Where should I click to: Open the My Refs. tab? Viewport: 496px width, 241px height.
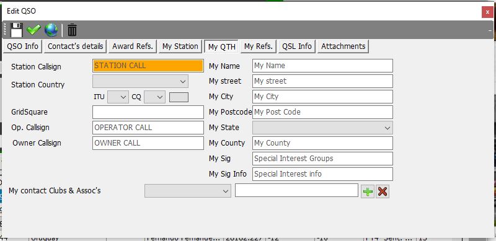coord(259,46)
